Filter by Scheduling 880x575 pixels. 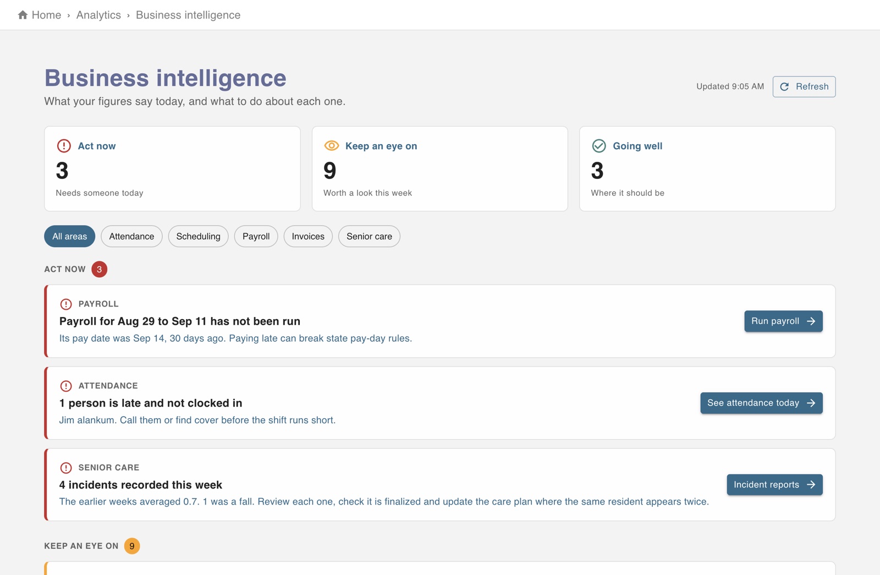pyautogui.click(x=198, y=236)
